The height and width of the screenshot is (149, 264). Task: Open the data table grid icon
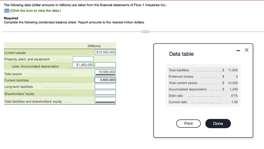pos(6,11)
